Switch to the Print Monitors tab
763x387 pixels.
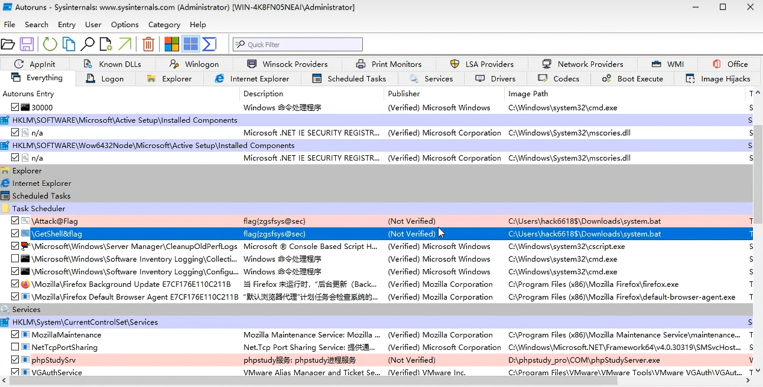[389, 64]
